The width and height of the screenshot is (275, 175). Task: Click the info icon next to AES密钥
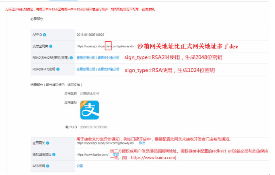pos(47,166)
